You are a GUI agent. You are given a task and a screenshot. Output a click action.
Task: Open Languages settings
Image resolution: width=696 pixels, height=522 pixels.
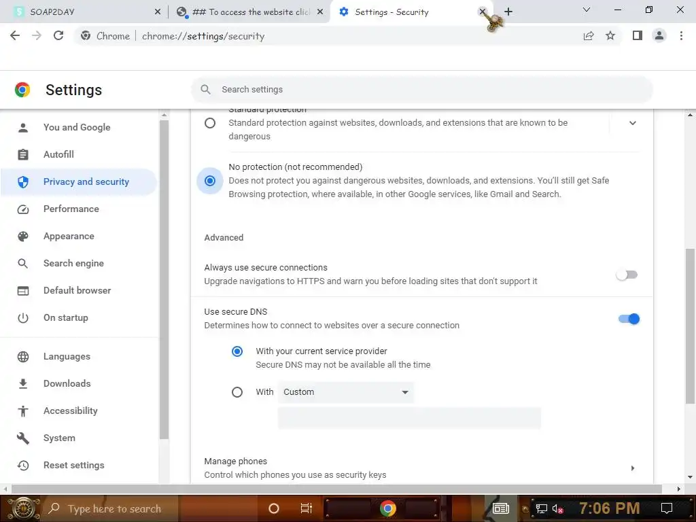(67, 356)
